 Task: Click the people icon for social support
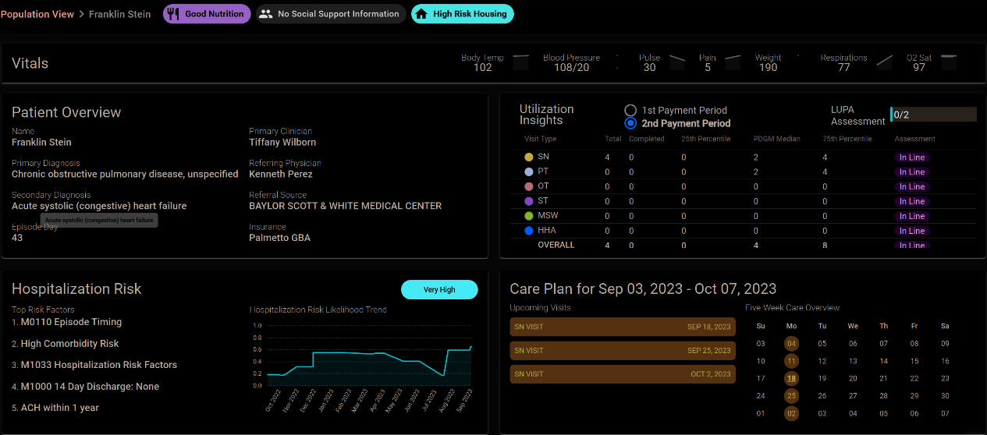[x=266, y=14]
